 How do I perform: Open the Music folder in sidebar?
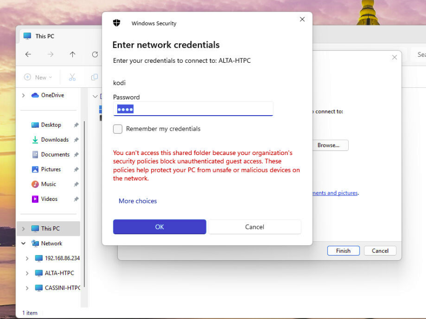coord(48,184)
